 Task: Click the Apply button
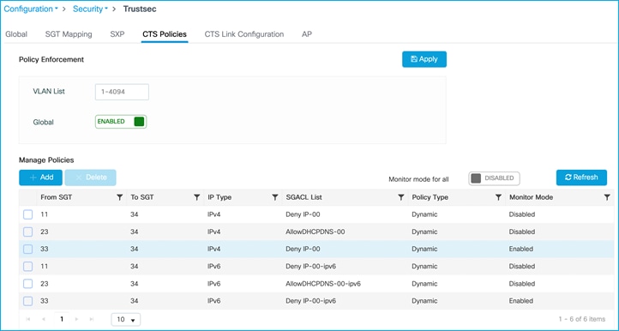point(424,59)
